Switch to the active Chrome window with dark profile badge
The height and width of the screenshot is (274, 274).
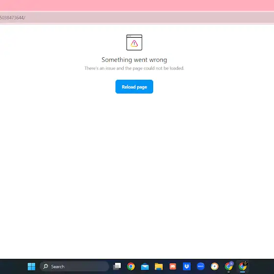tap(243, 266)
